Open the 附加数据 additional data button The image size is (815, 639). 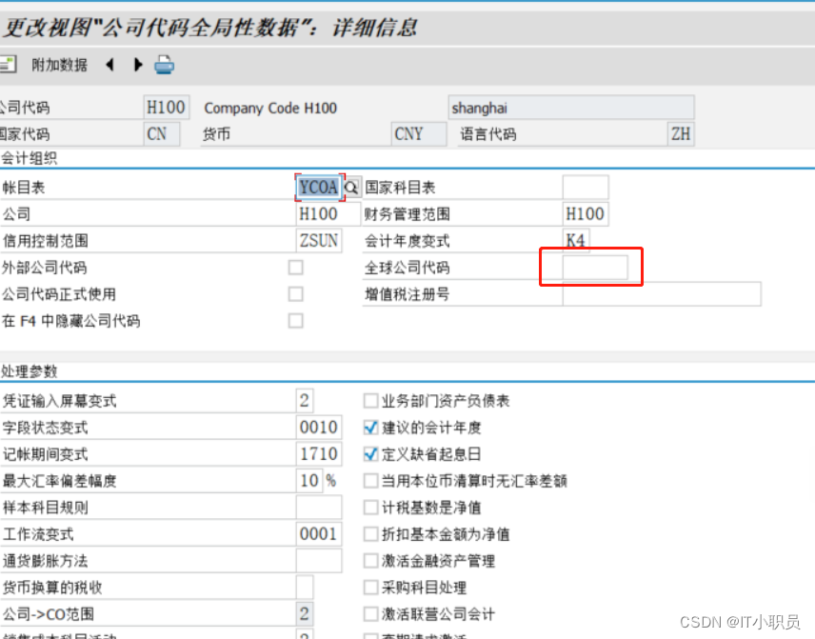tap(59, 65)
